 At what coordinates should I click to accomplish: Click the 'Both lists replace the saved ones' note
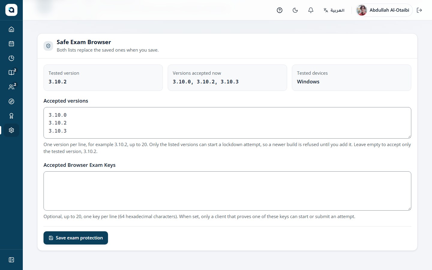[108, 50]
